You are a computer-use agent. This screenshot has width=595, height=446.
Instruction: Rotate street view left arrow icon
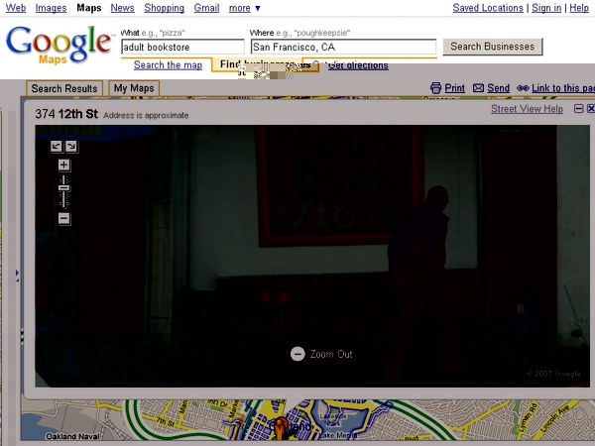pyautogui.click(x=57, y=147)
